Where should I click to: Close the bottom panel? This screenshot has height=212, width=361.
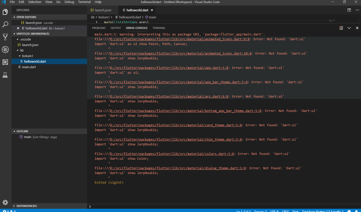coord(357,28)
